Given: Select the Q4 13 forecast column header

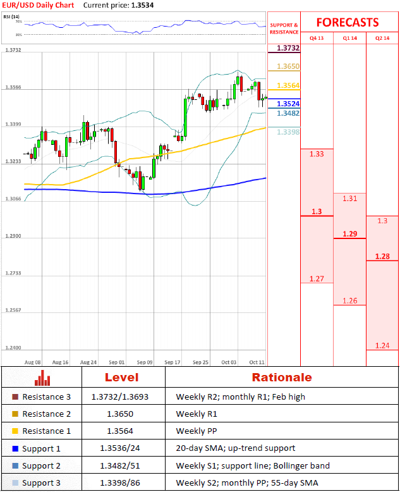Looking at the screenshot, I should pos(317,38).
